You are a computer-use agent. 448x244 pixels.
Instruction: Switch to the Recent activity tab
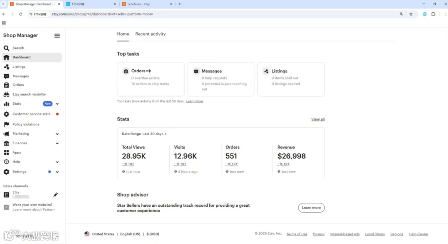[150, 34]
